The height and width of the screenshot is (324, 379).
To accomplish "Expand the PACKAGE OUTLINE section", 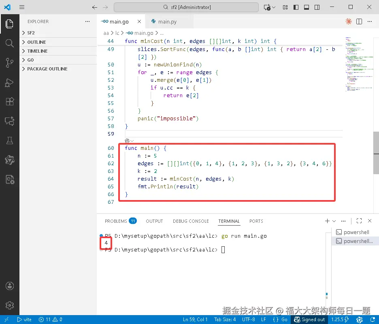I will point(58,69).
